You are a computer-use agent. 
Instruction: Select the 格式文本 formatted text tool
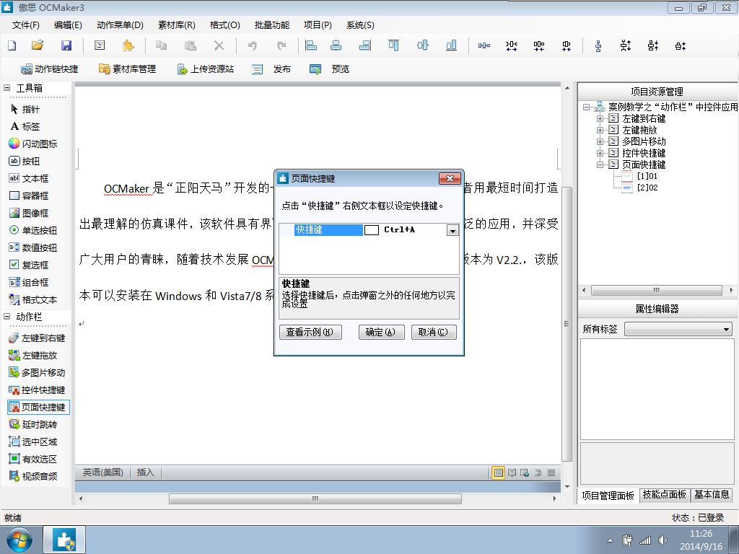pos(33,299)
